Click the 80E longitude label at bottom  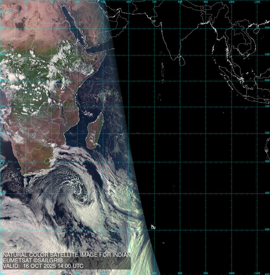tap(180, 273)
